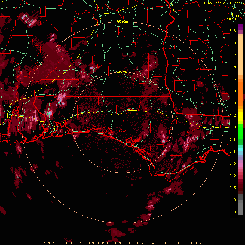Click the 20:03 timestamp in the caption
The width and height of the screenshot is (245, 245).
tap(195, 243)
